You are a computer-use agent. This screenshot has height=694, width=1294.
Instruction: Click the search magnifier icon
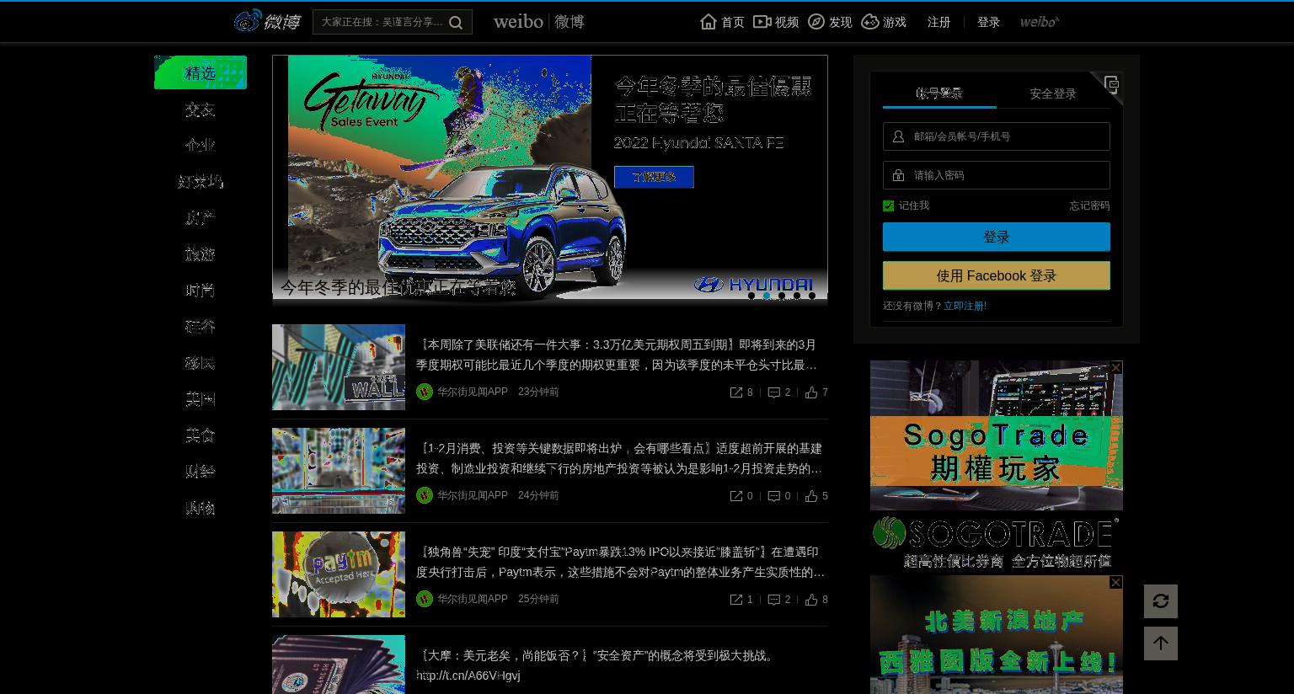point(456,23)
